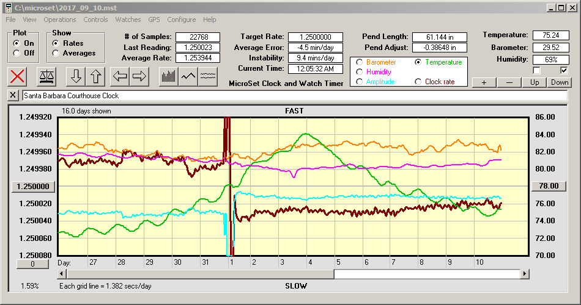Select the Clock rate radio option
581x305 pixels.
(418, 82)
